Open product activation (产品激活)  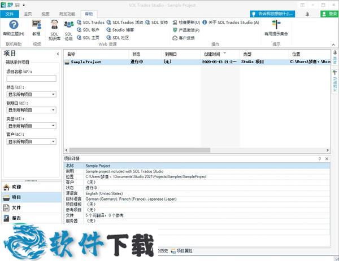click(x=186, y=30)
